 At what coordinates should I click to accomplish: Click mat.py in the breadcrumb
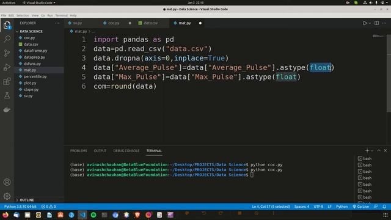pos(81,31)
